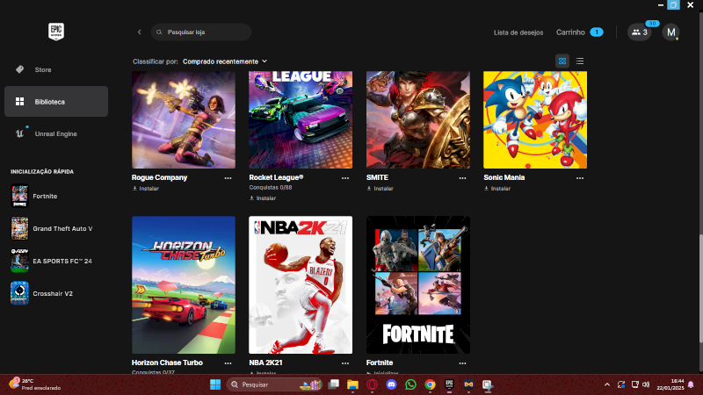Click the NBA 2K21 cover thumbnail
Viewport: 703px width, 395px height.
(x=301, y=284)
